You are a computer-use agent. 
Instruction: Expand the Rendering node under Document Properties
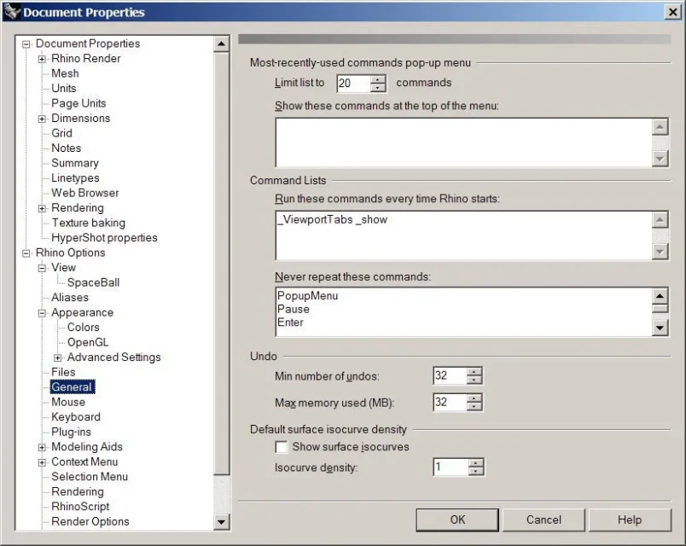click(x=42, y=208)
